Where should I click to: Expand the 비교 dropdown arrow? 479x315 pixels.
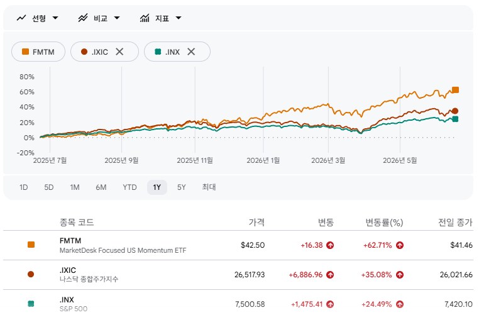point(117,18)
